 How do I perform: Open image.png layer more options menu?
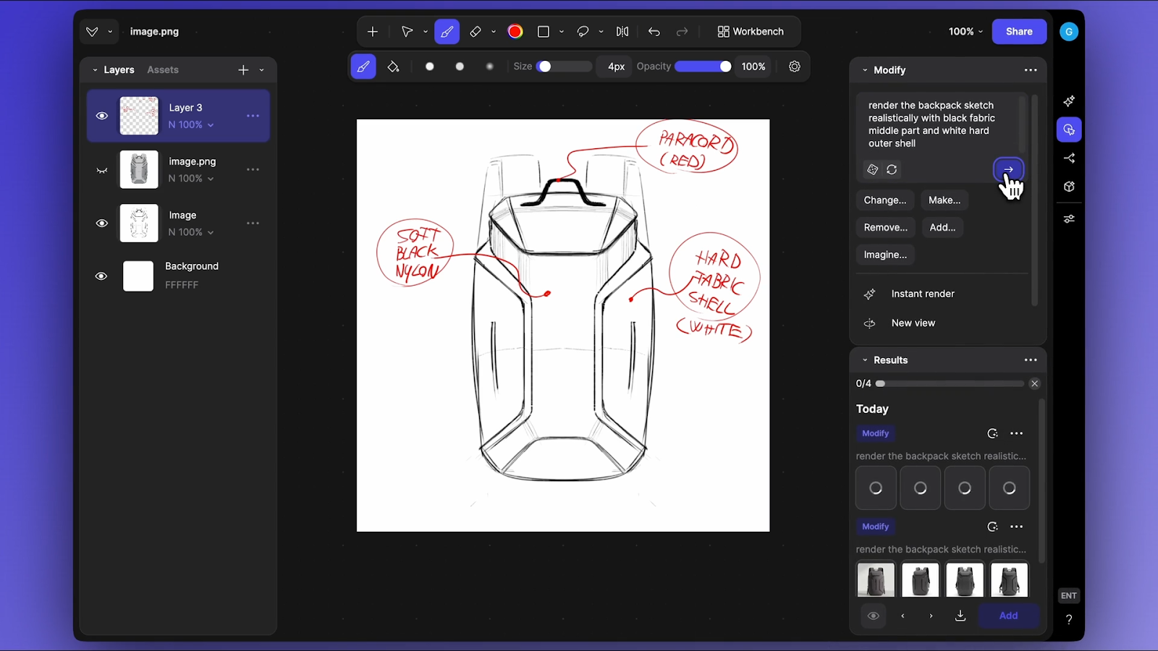[x=253, y=170]
